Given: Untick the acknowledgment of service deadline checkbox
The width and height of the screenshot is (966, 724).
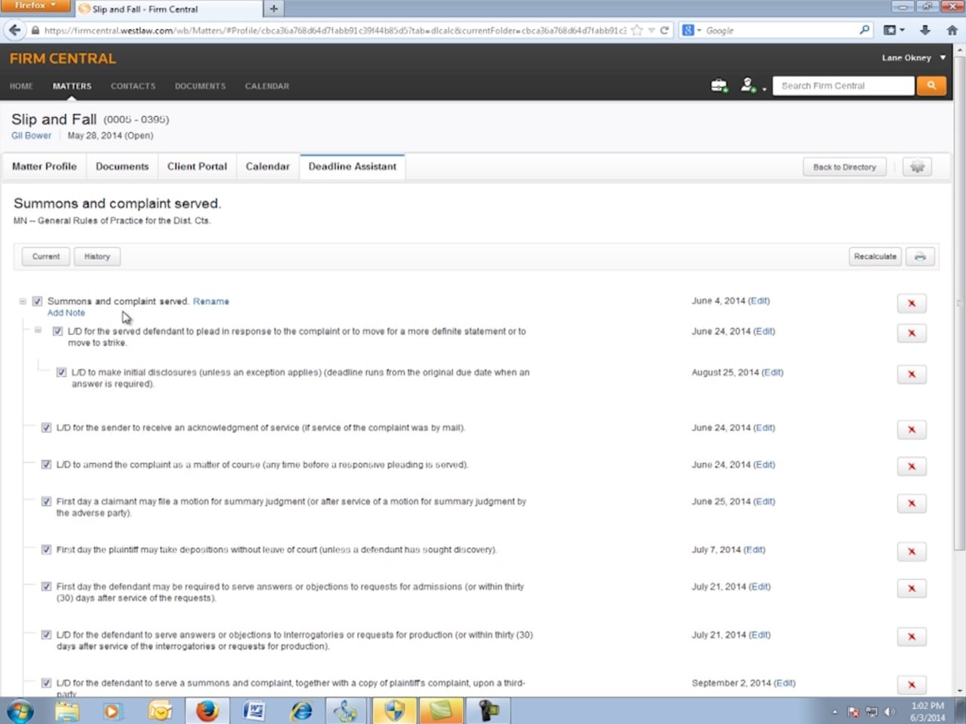Looking at the screenshot, I should [46, 428].
